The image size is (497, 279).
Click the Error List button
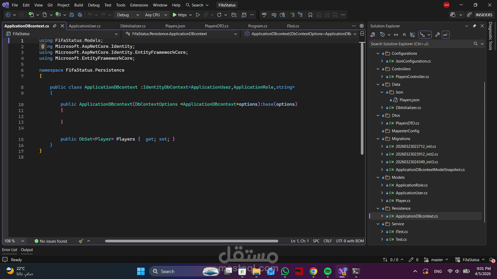coord(10,250)
